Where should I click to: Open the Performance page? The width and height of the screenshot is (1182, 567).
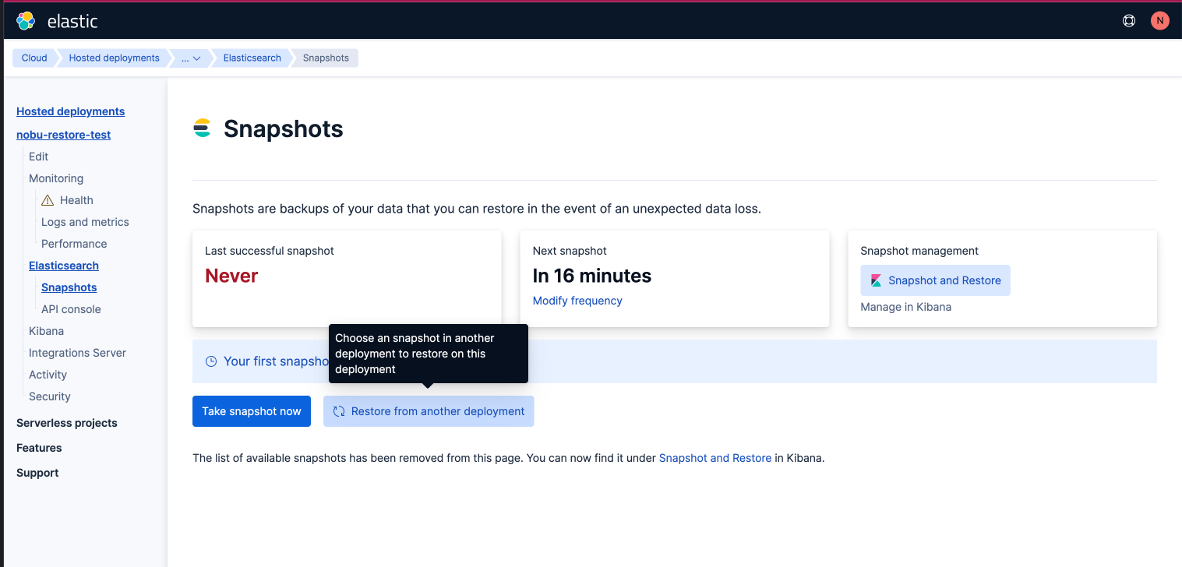(x=74, y=244)
